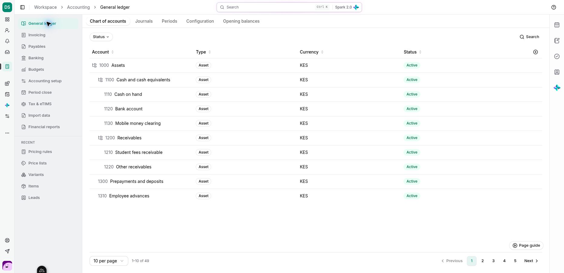The image size is (564, 273).
Task: Open the notes edit icon in right rail
Action: coord(557,41)
